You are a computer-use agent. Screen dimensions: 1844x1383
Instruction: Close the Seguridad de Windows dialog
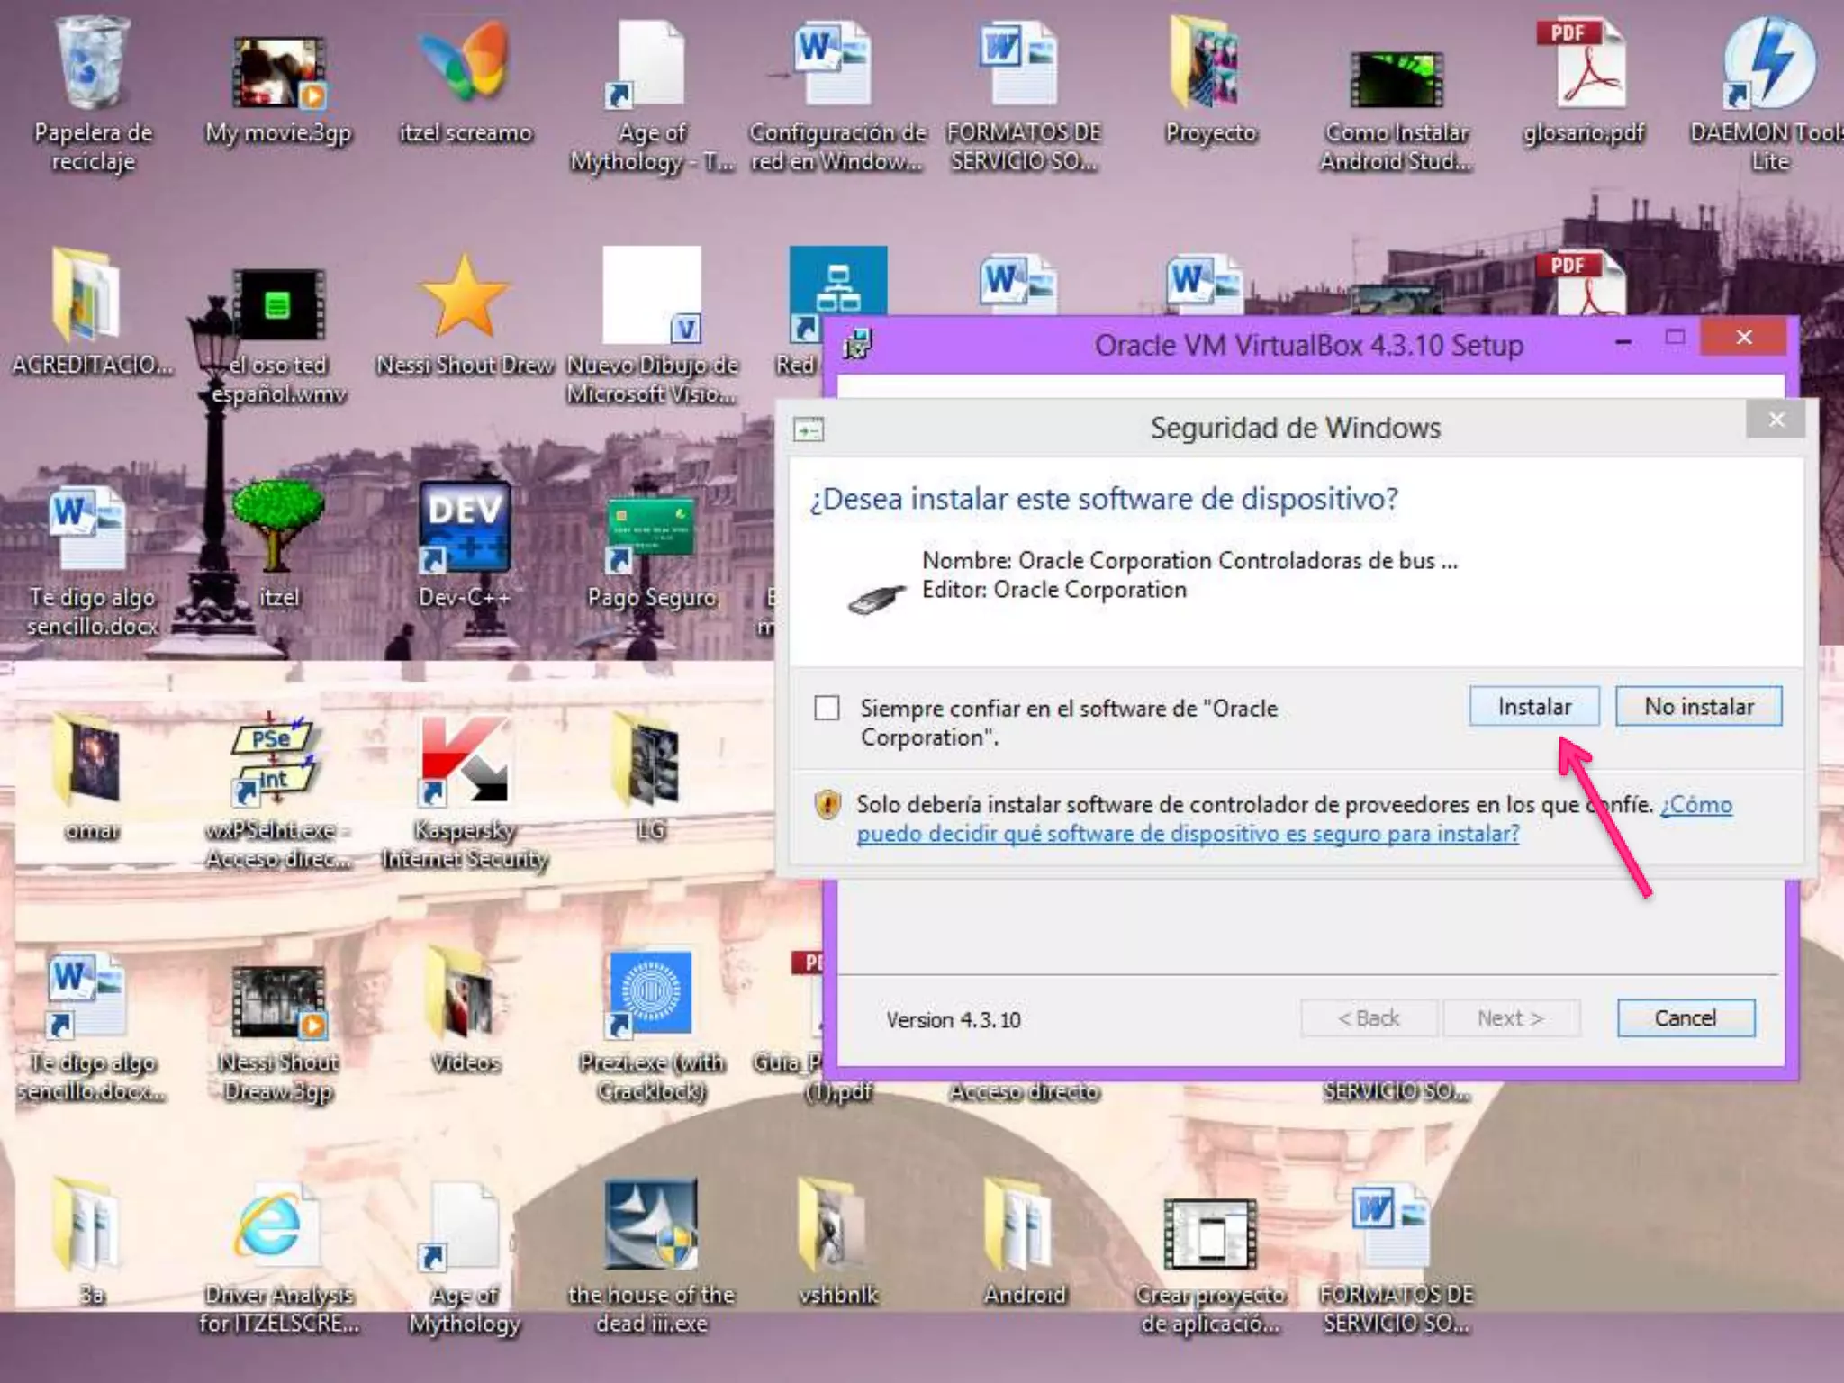pyautogui.click(x=1776, y=420)
